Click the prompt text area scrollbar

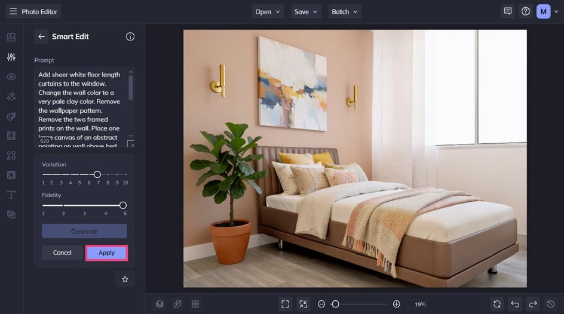coord(131,88)
